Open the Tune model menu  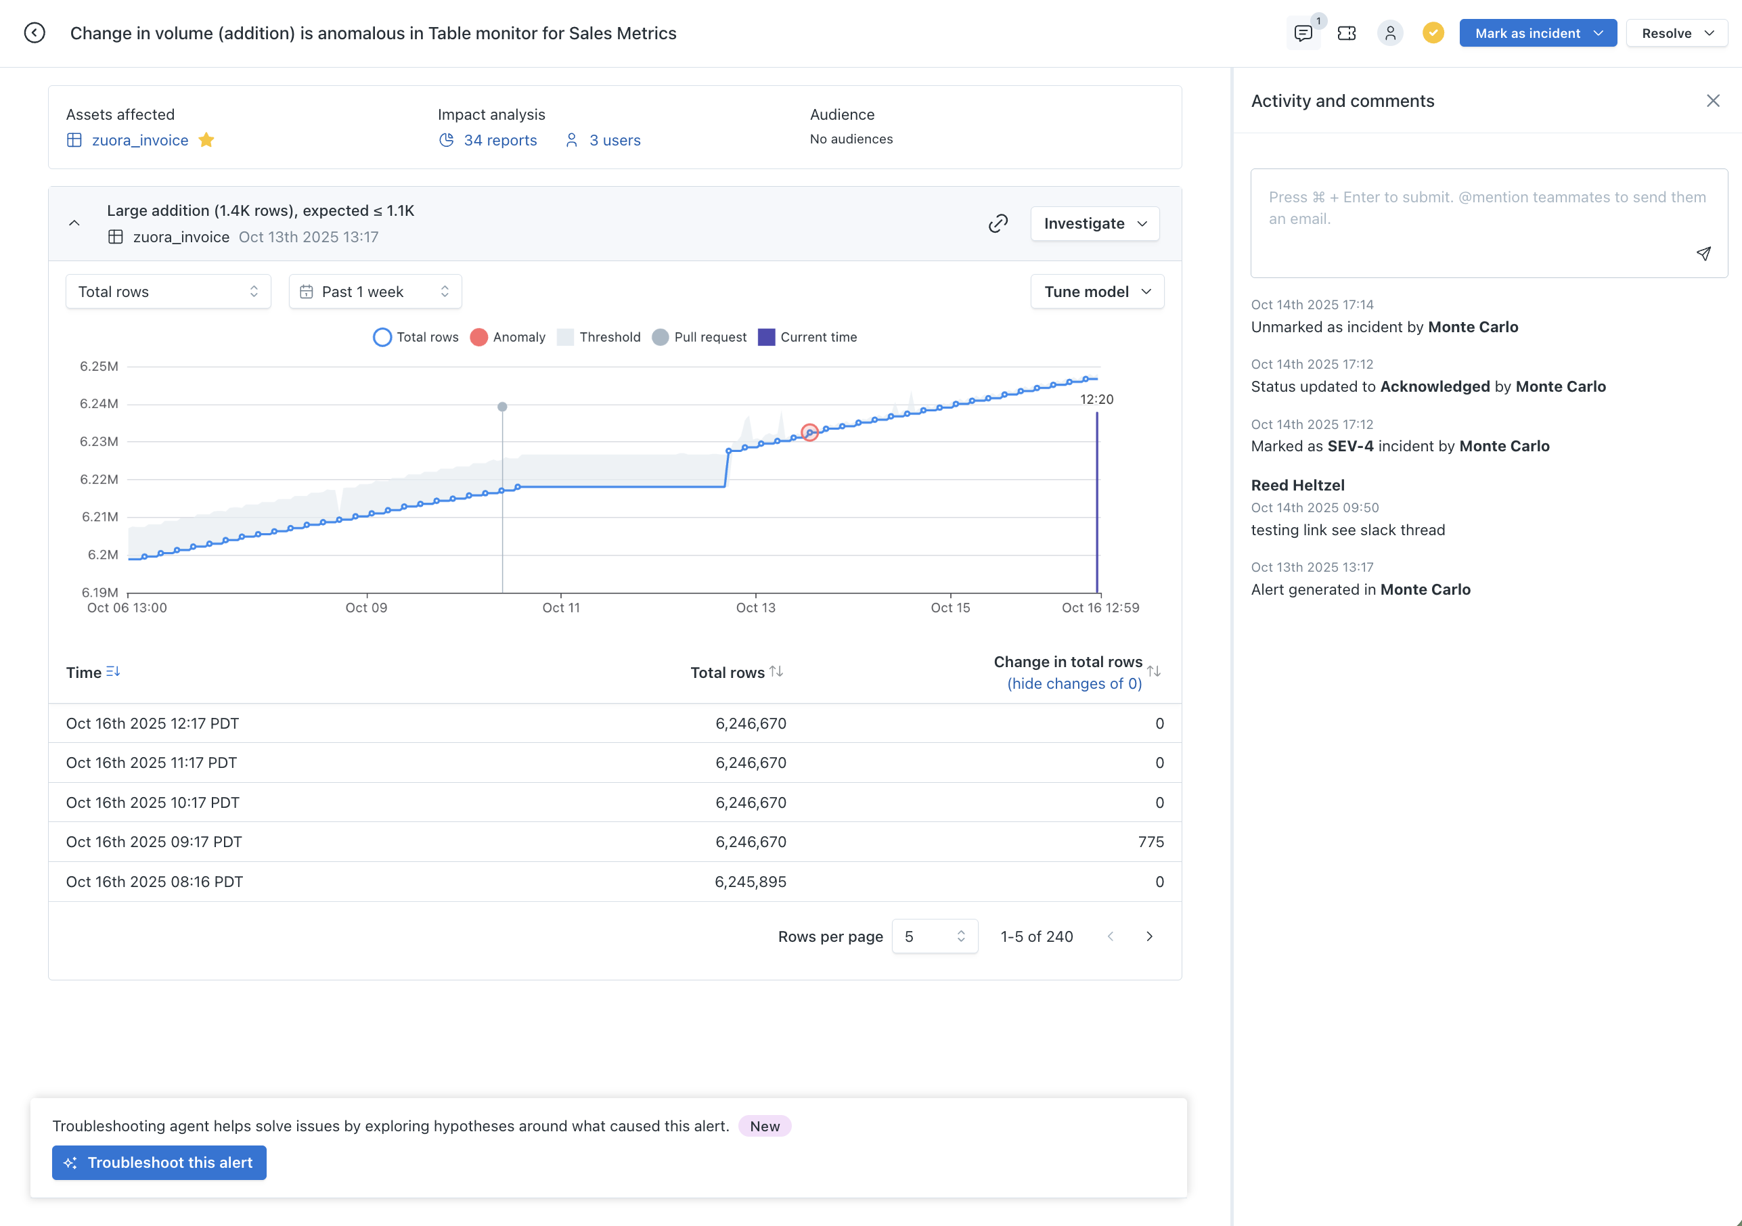coord(1096,292)
